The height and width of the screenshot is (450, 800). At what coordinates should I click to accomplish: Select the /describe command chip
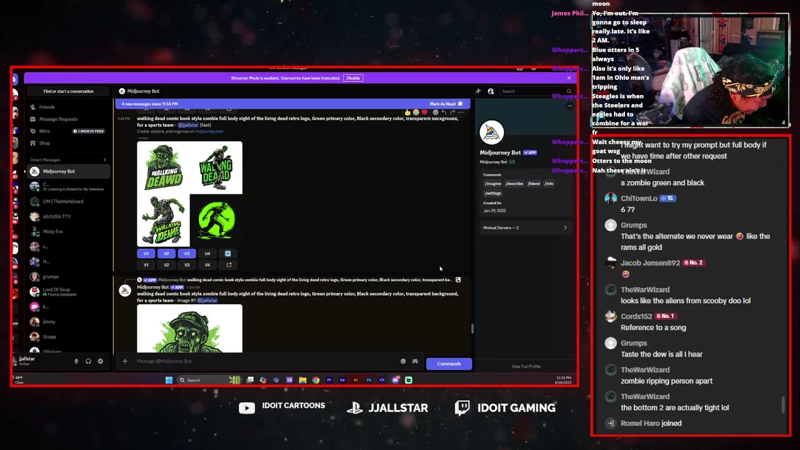click(x=514, y=184)
